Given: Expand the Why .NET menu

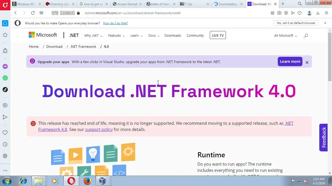Looking at the screenshot, I should (x=93, y=36).
